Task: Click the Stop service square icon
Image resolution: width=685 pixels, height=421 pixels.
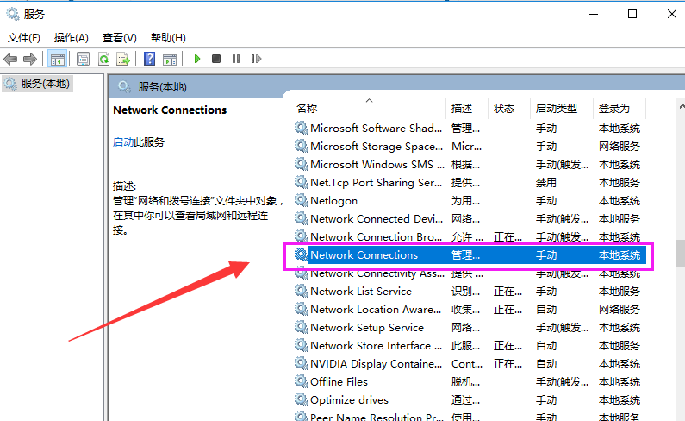Action: 215,59
